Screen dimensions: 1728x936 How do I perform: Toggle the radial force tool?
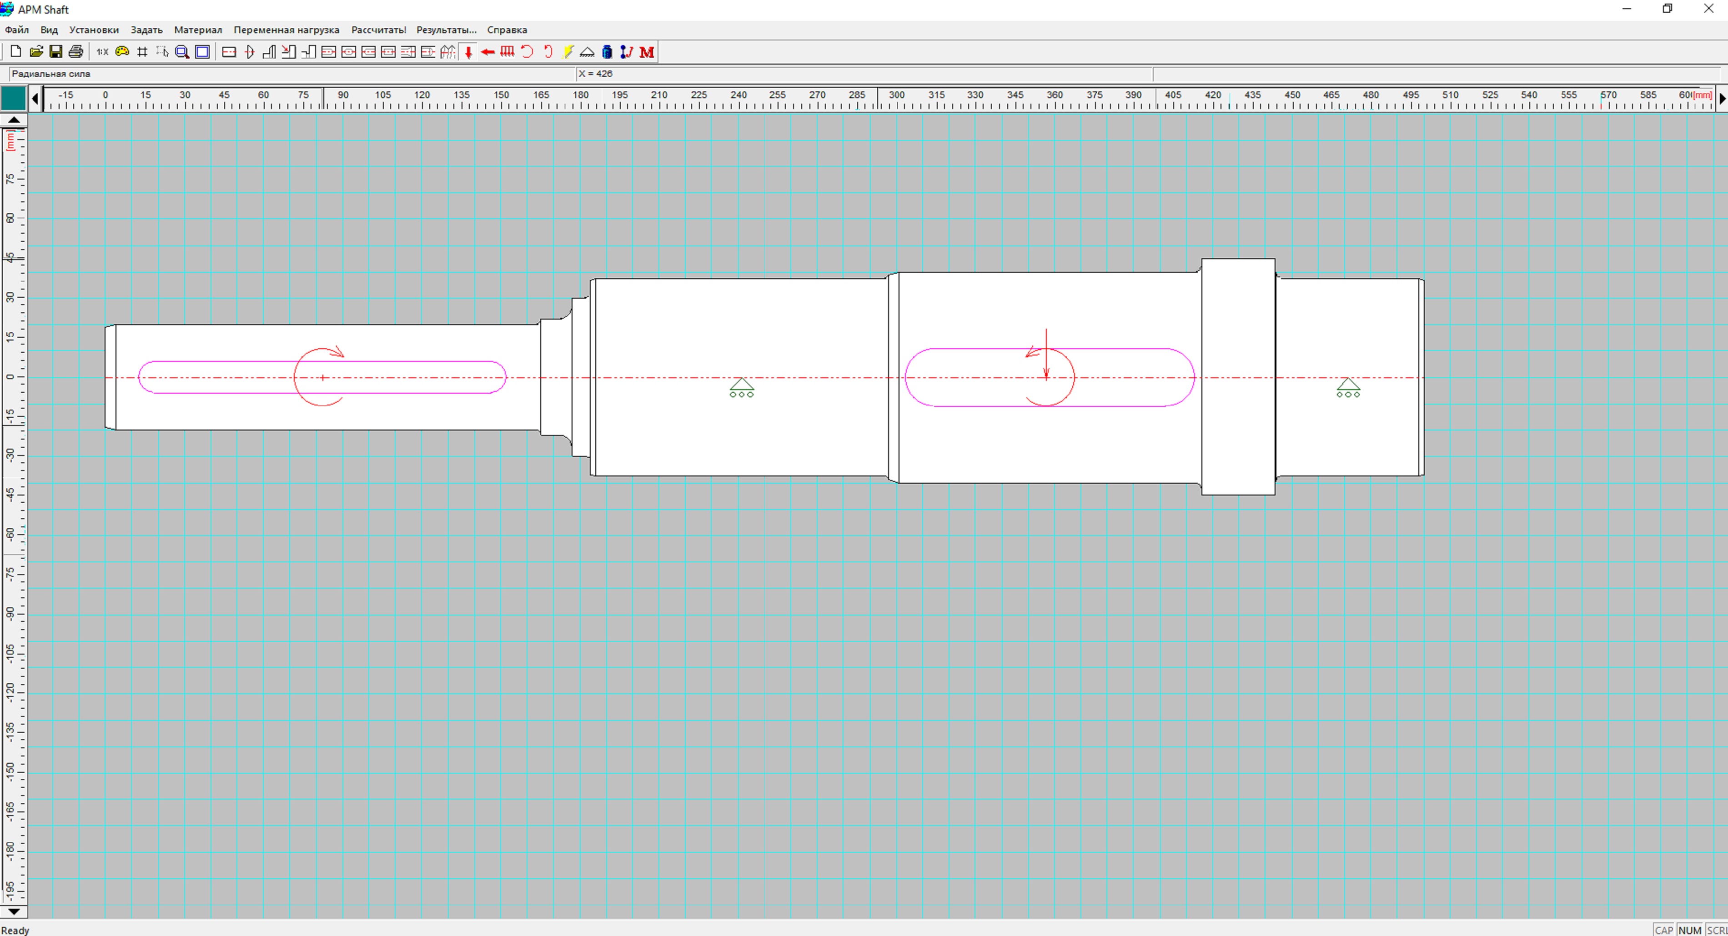[468, 52]
